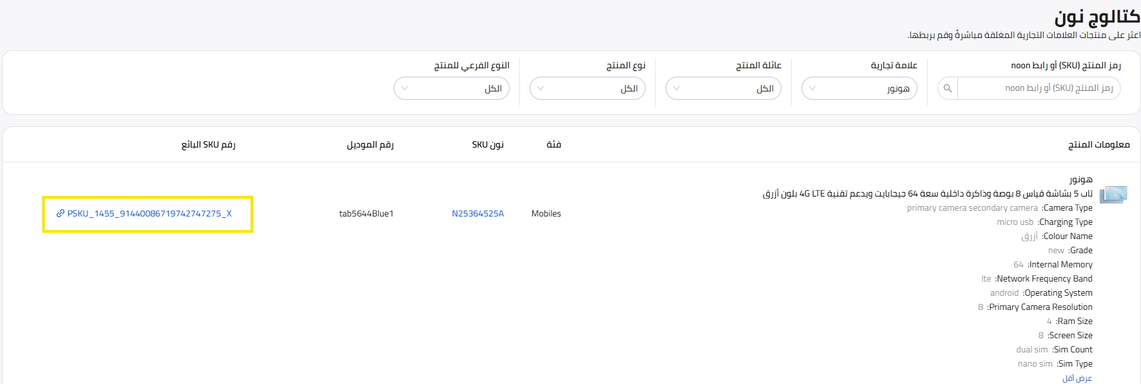Click the magnifier search icon in SKU field
The image size is (1141, 384).
point(947,88)
